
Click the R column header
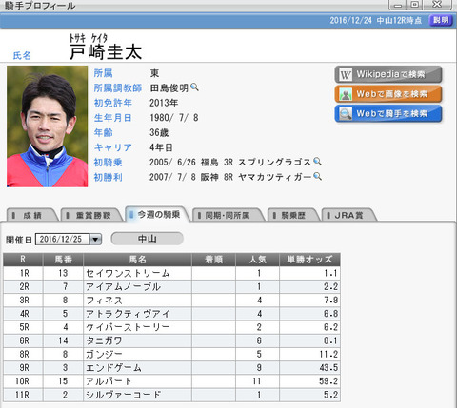[23, 260]
